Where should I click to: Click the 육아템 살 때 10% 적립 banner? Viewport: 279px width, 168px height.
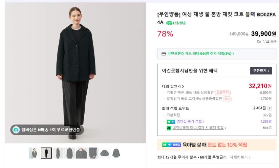pos(217,145)
